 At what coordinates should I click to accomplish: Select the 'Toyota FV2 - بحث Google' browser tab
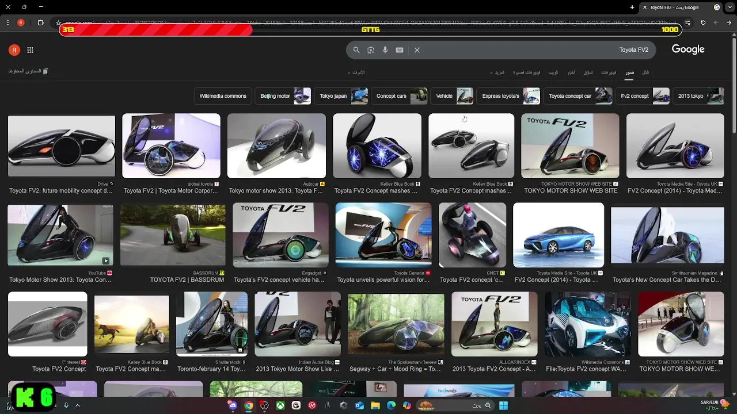(x=679, y=7)
